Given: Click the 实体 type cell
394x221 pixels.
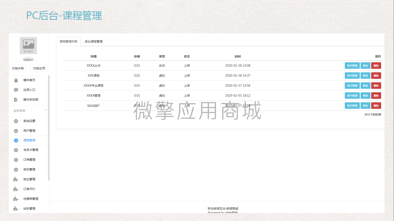Looking at the screenshot, I should (x=162, y=65).
